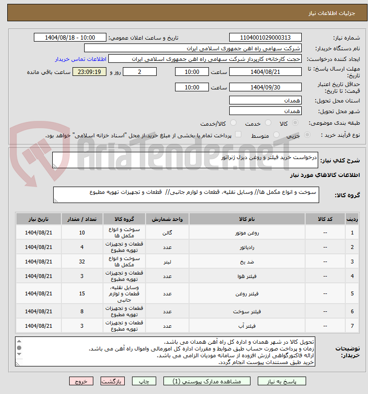Image resolution: width=368 pixels, height=394 pixels.
Task: Click the ایجاد کننده درخواست field
Action: (205, 59)
